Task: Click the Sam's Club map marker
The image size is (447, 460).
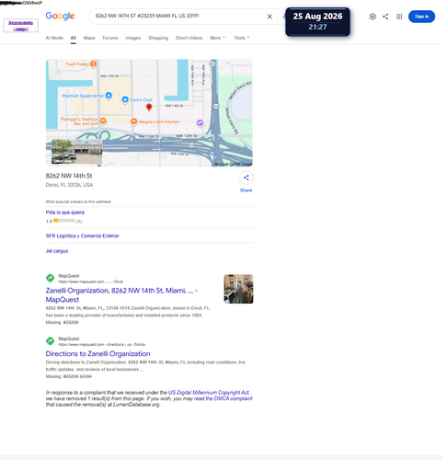Action: tap(125, 99)
